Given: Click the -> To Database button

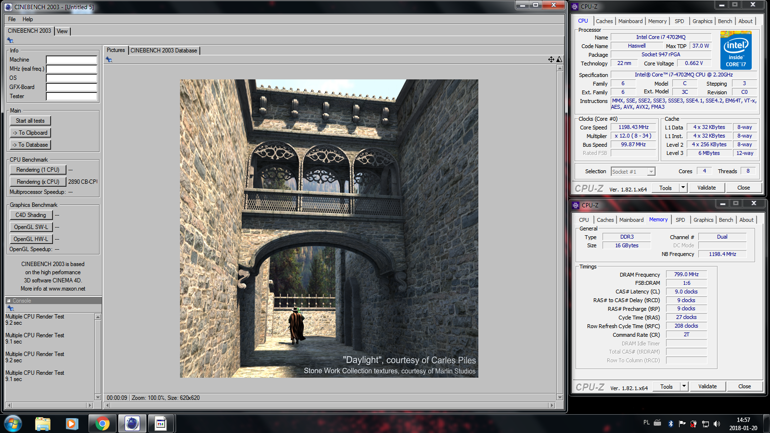Looking at the screenshot, I should [30, 145].
